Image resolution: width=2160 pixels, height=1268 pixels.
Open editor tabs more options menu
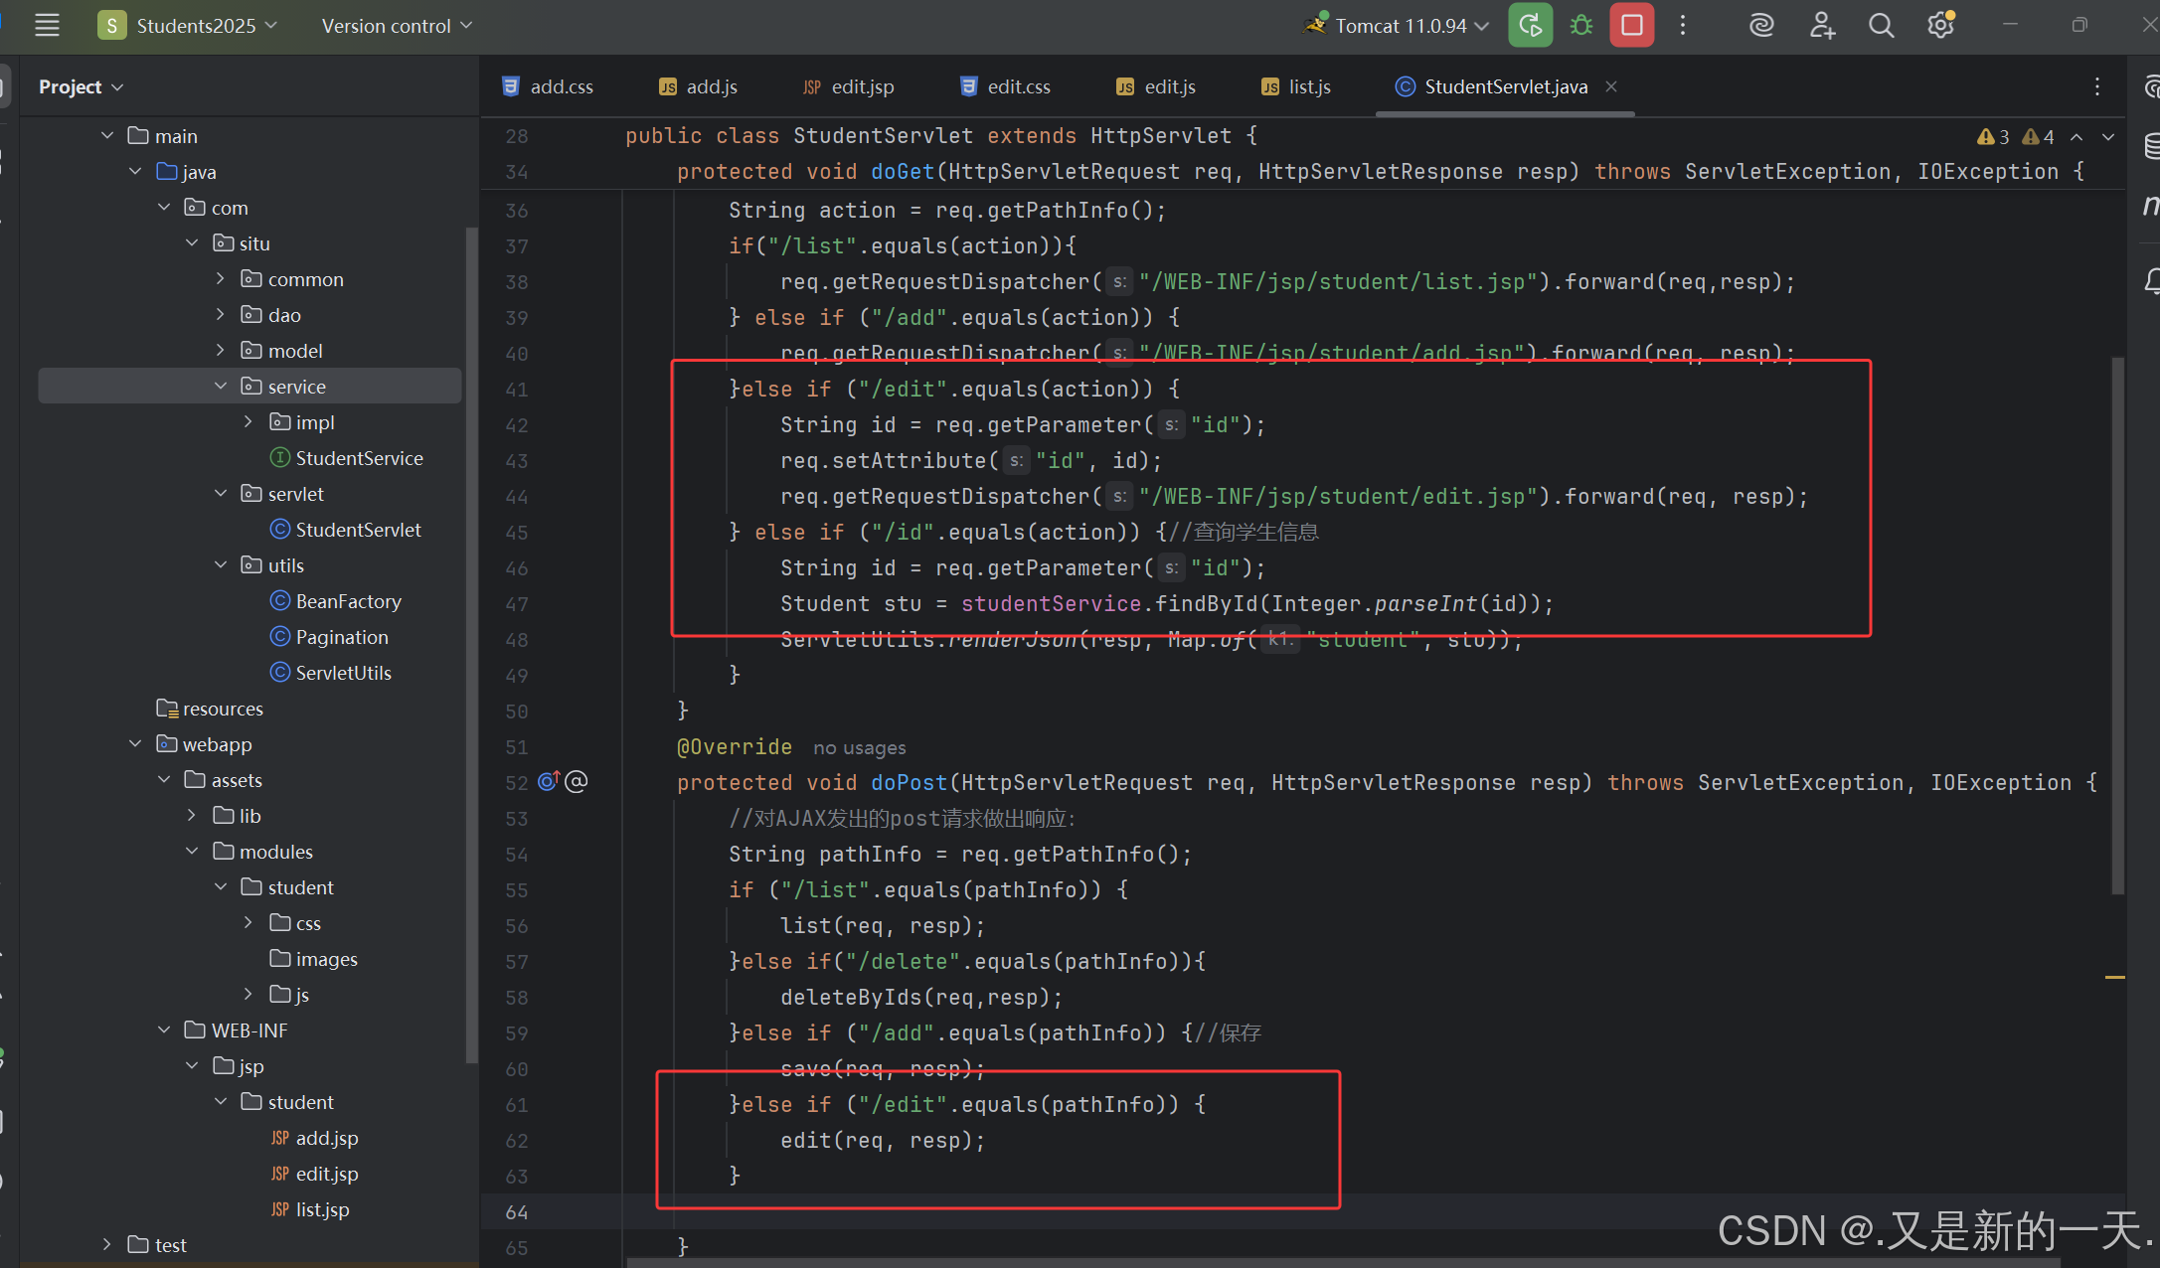[2097, 87]
